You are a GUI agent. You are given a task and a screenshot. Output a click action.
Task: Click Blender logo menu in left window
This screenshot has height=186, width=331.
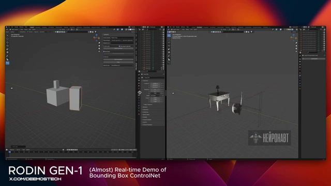(6, 27)
